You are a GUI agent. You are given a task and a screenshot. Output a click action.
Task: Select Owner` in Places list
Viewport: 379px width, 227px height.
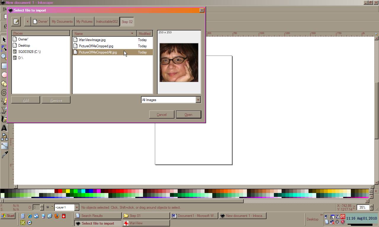tap(41, 39)
